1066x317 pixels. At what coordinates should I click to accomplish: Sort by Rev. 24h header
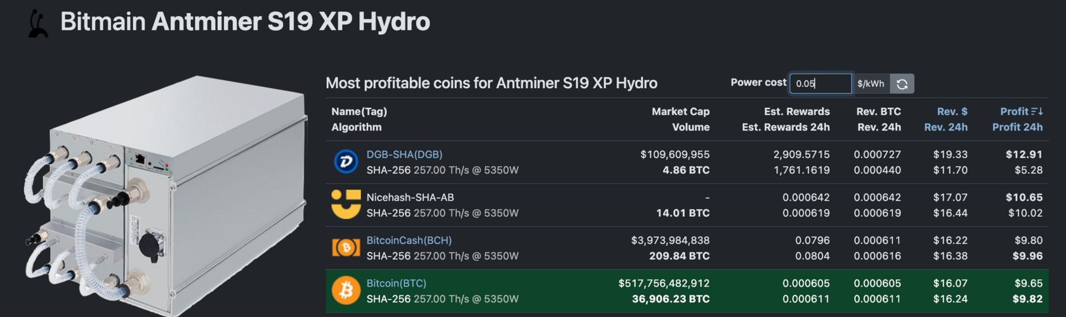click(x=945, y=127)
